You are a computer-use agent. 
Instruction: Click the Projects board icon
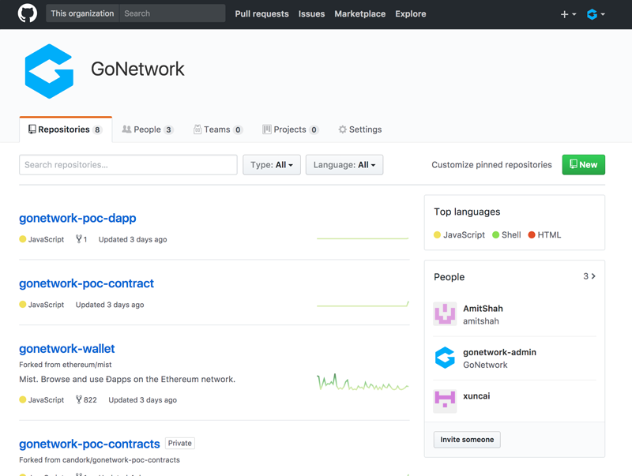pos(267,129)
